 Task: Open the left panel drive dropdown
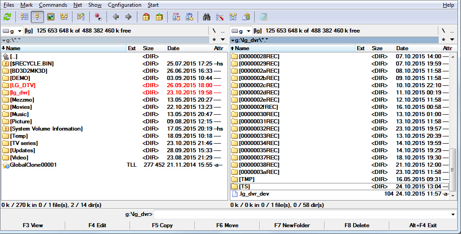(x=13, y=31)
